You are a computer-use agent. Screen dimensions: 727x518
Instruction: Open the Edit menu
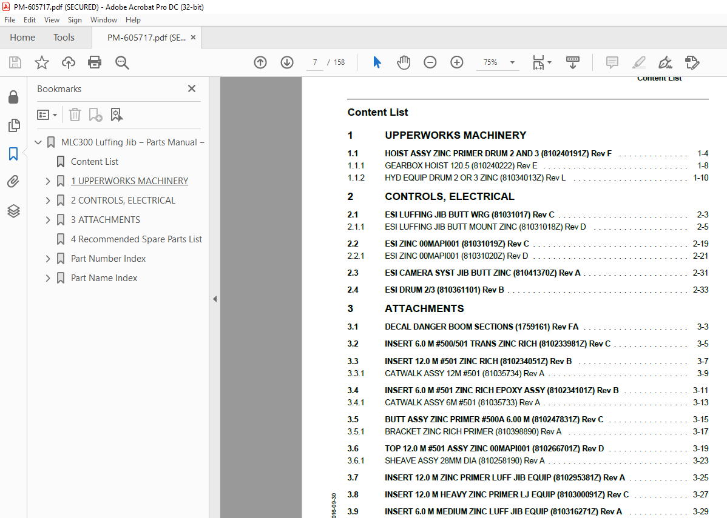(x=30, y=20)
